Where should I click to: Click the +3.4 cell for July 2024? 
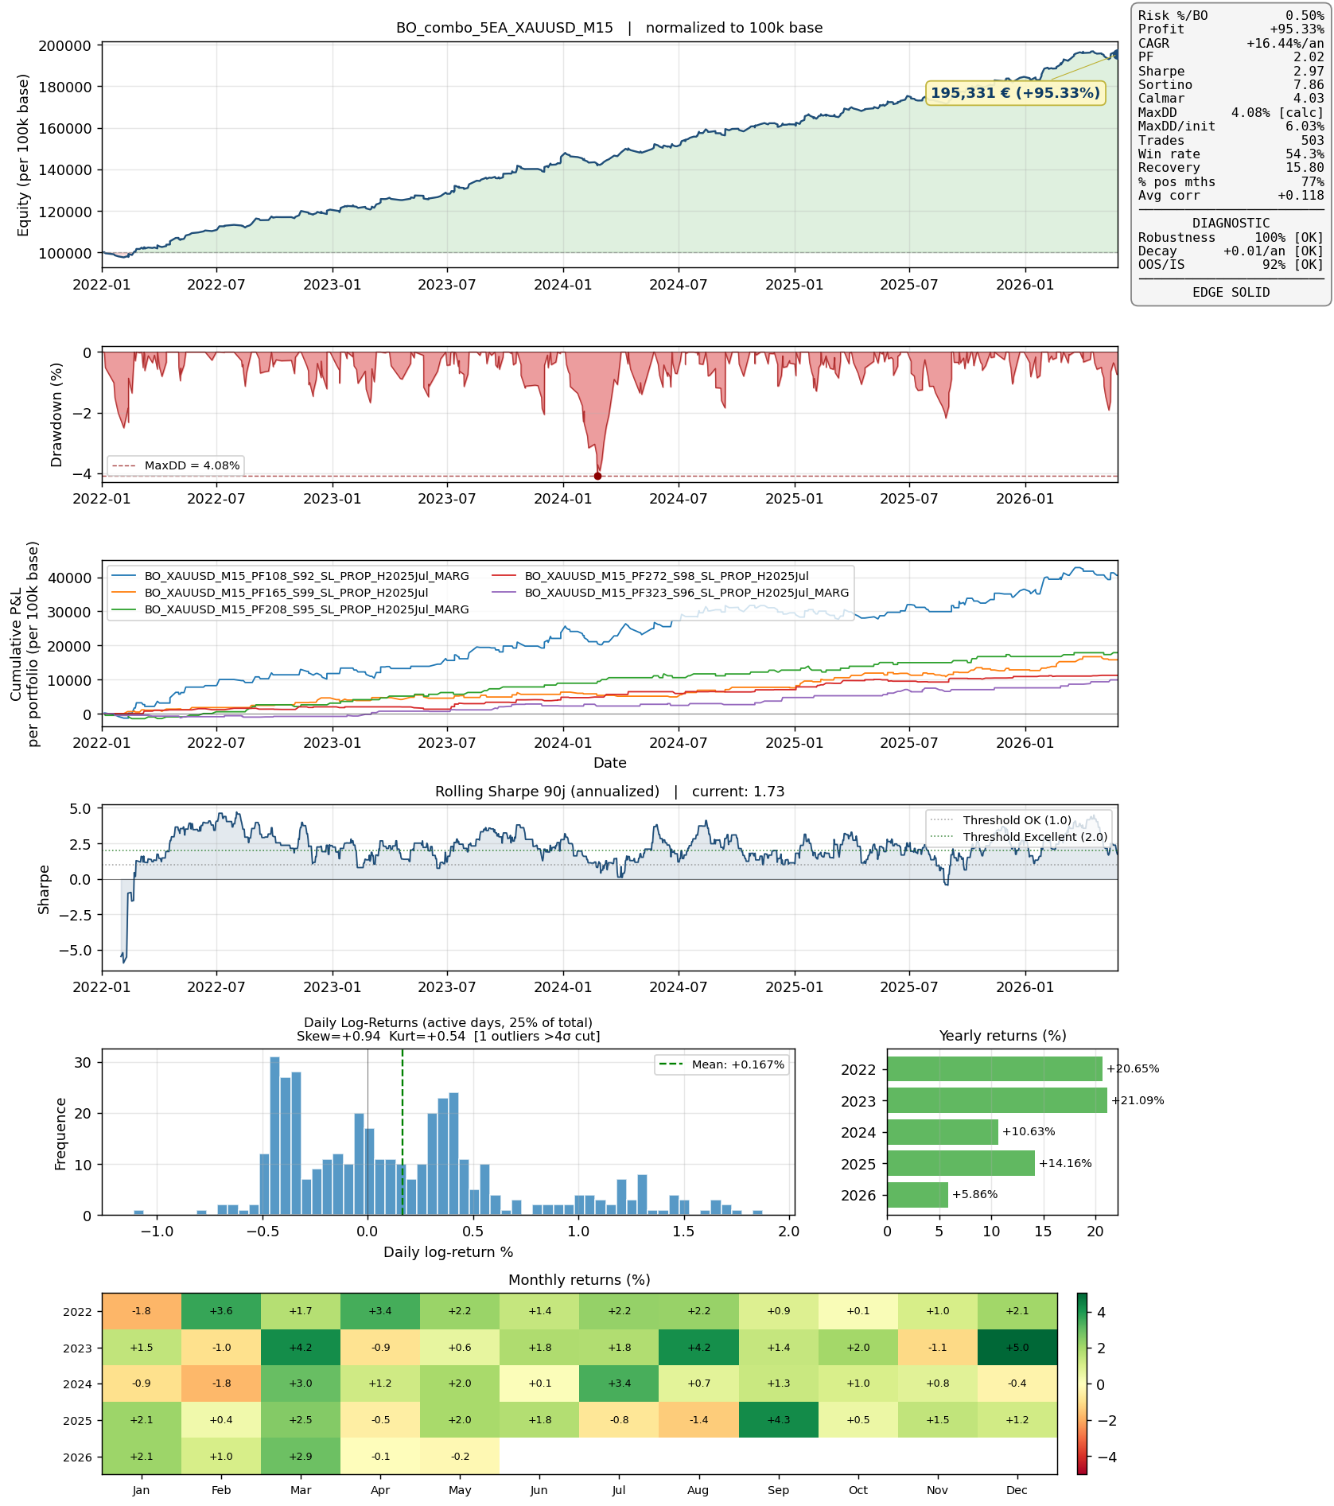(620, 1383)
